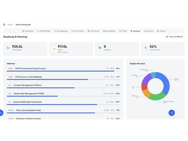188x141 pixels.
Task: Click the 45% value on Vendor Risk Management
Action: 118,94
